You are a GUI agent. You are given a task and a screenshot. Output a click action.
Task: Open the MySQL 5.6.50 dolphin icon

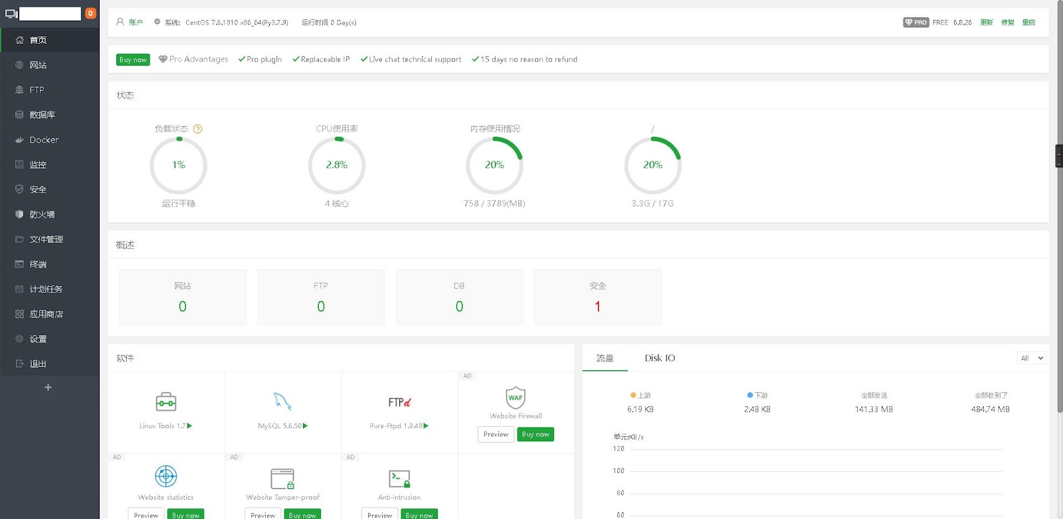[x=282, y=402]
